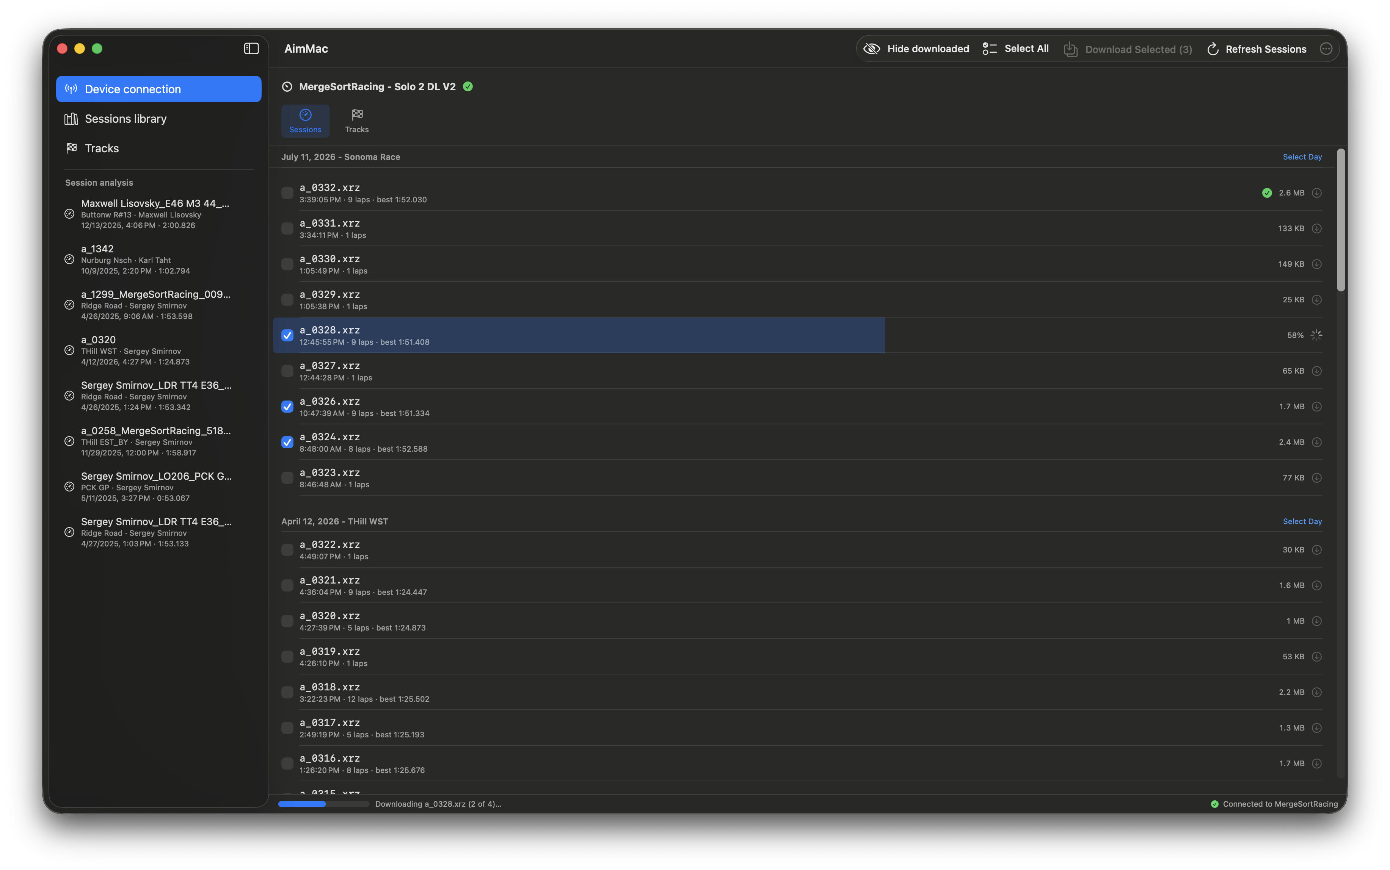Click download icon for a_0319.xrz
The image size is (1390, 870).
point(1316,657)
